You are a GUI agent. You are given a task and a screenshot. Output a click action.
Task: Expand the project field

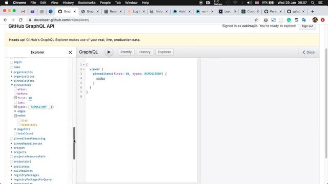11,148
